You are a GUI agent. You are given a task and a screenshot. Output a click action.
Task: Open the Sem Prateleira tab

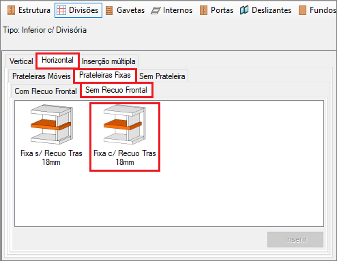coord(162,76)
